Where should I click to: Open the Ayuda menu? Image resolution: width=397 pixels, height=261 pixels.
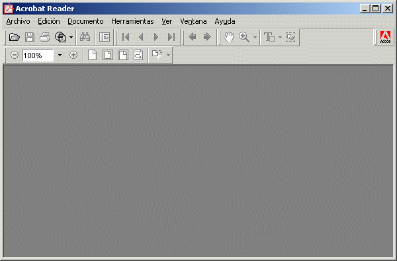225,22
